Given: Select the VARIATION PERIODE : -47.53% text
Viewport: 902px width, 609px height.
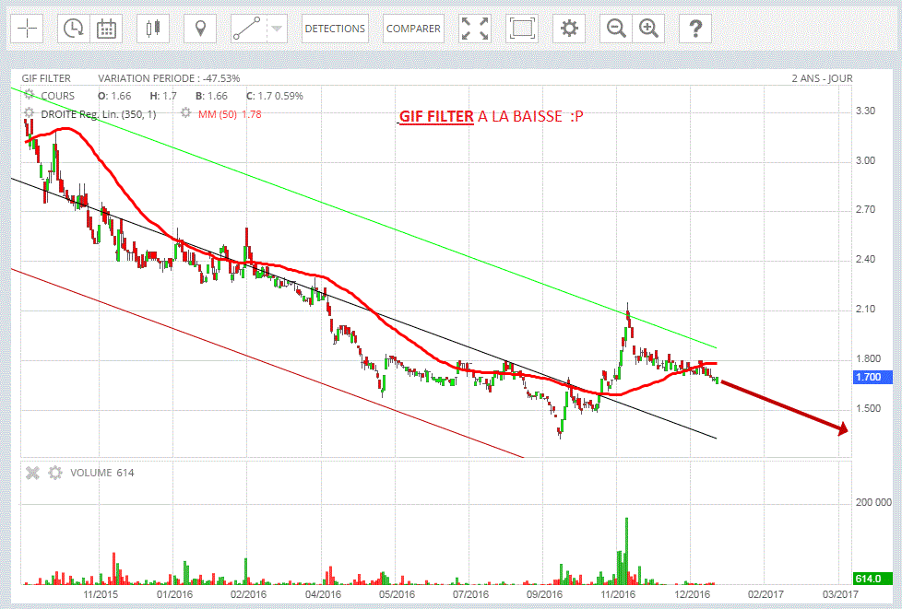Looking at the screenshot, I should click(x=169, y=78).
